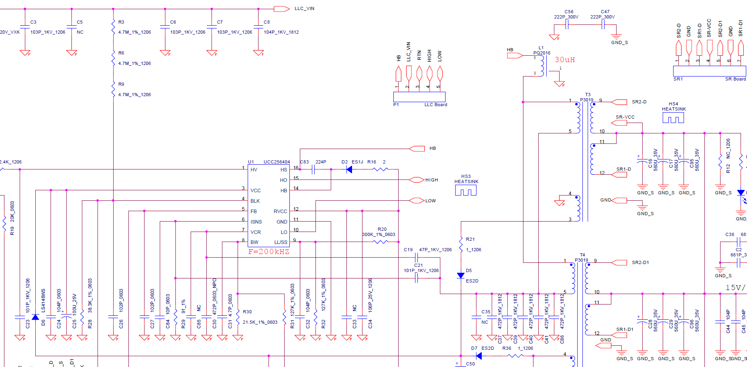Click the RTN pin symbol on P1
This screenshot has width=747, height=367.
pyautogui.click(x=419, y=73)
